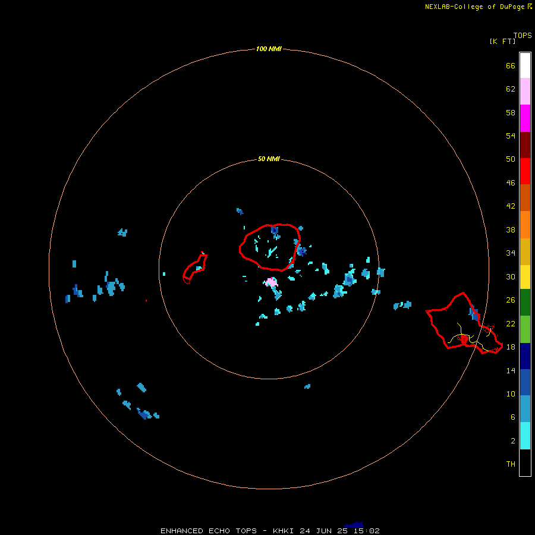Pick the light blue legend swatch near 6

point(525,409)
